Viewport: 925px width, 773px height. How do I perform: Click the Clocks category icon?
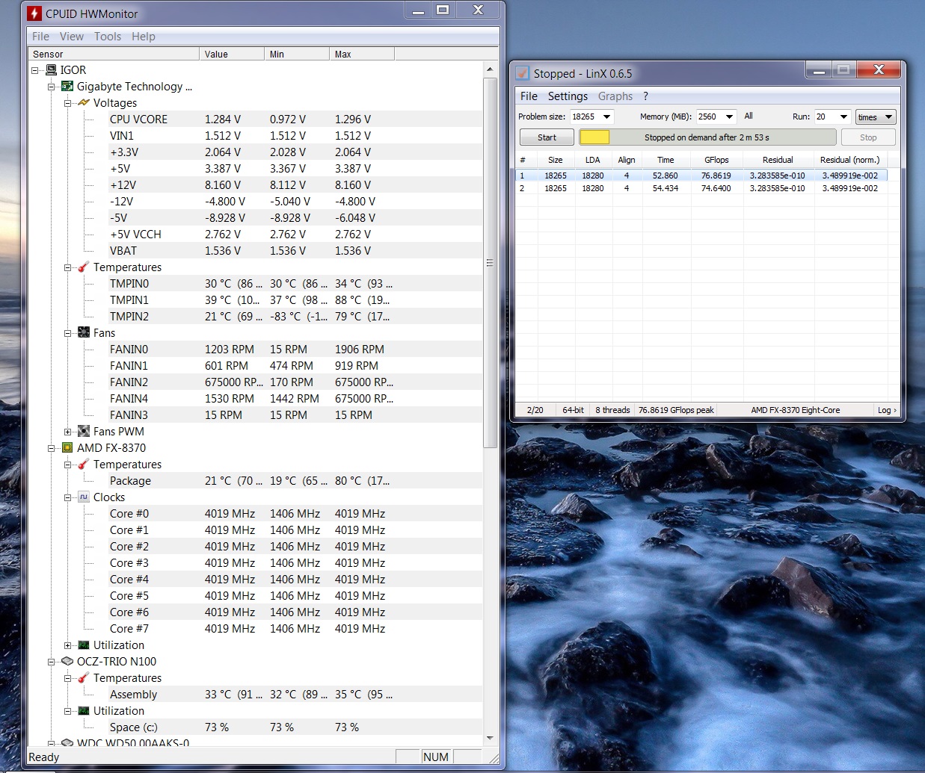(x=84, y=497)
